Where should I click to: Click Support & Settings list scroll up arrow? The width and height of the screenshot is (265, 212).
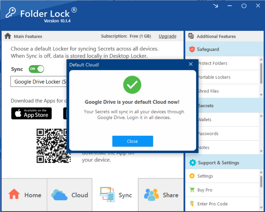pos(261,172)
